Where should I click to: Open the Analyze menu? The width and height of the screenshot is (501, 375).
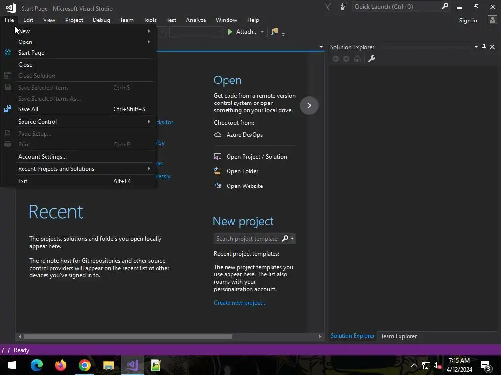(x=196, y=20)
